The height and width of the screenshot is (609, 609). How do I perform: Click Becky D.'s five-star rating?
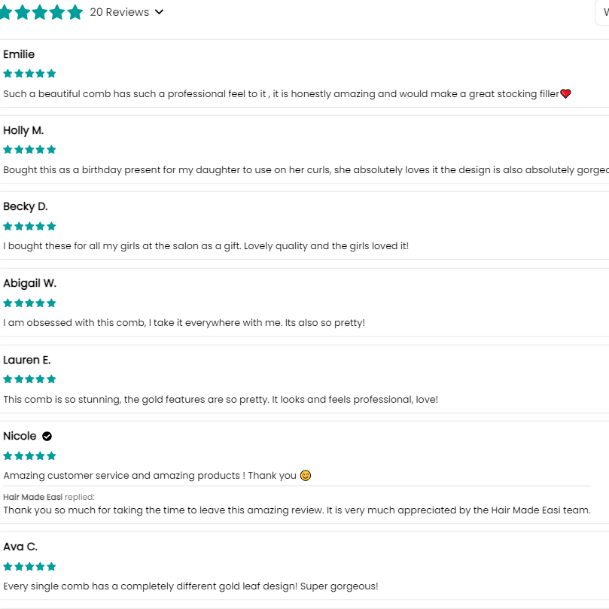29,226
